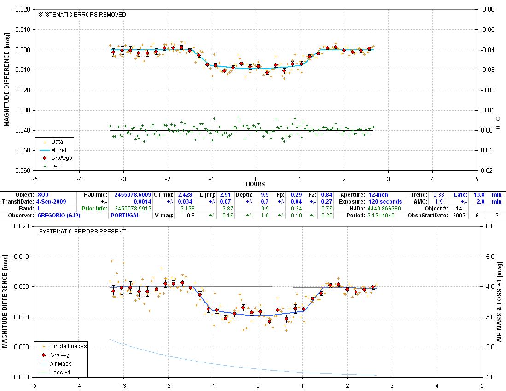Select the ObsnStartDate year 2009

(459, 215)
